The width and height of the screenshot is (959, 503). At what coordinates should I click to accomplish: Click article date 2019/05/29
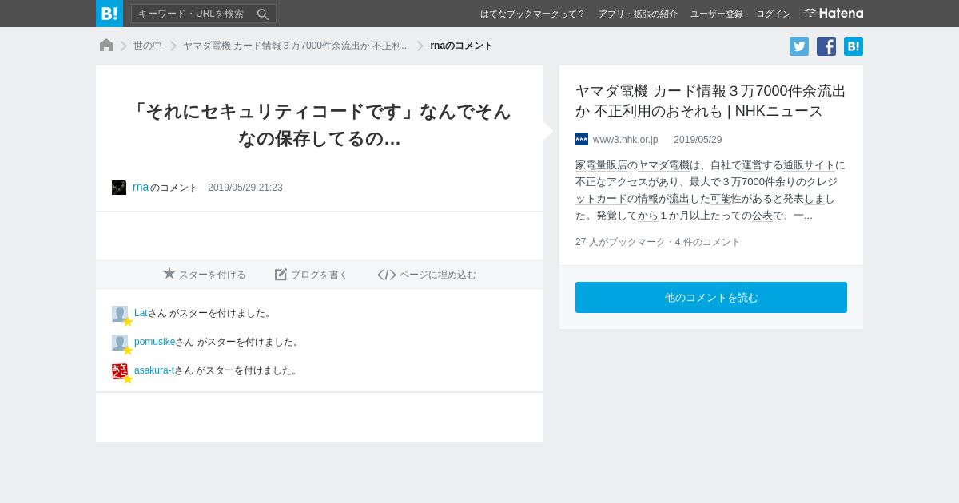pyautogui.click(x=698, y=140)
